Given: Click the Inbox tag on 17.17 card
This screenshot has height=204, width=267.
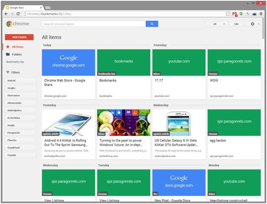Looking at the screenshot, I should pos(156,74).
